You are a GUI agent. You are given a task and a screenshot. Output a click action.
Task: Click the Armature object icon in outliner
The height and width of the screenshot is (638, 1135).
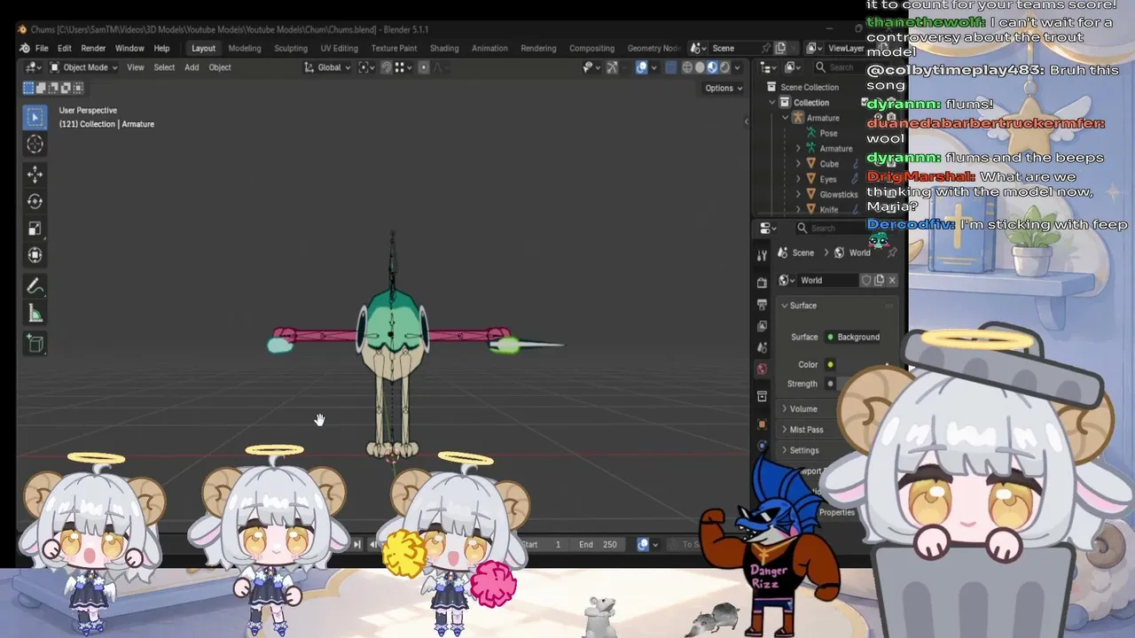click(x=798, y=118)
